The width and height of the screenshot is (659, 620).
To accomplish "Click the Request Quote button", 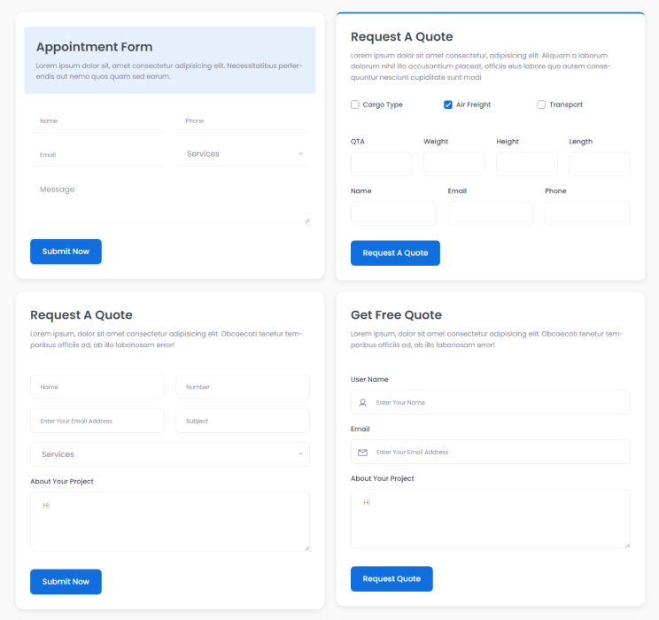I will click(392, 579).
